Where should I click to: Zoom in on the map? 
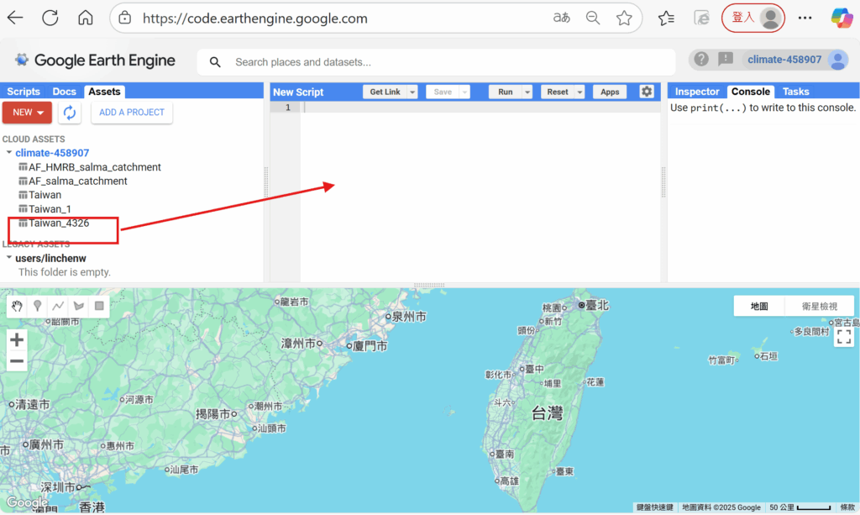tap(17, 340)
